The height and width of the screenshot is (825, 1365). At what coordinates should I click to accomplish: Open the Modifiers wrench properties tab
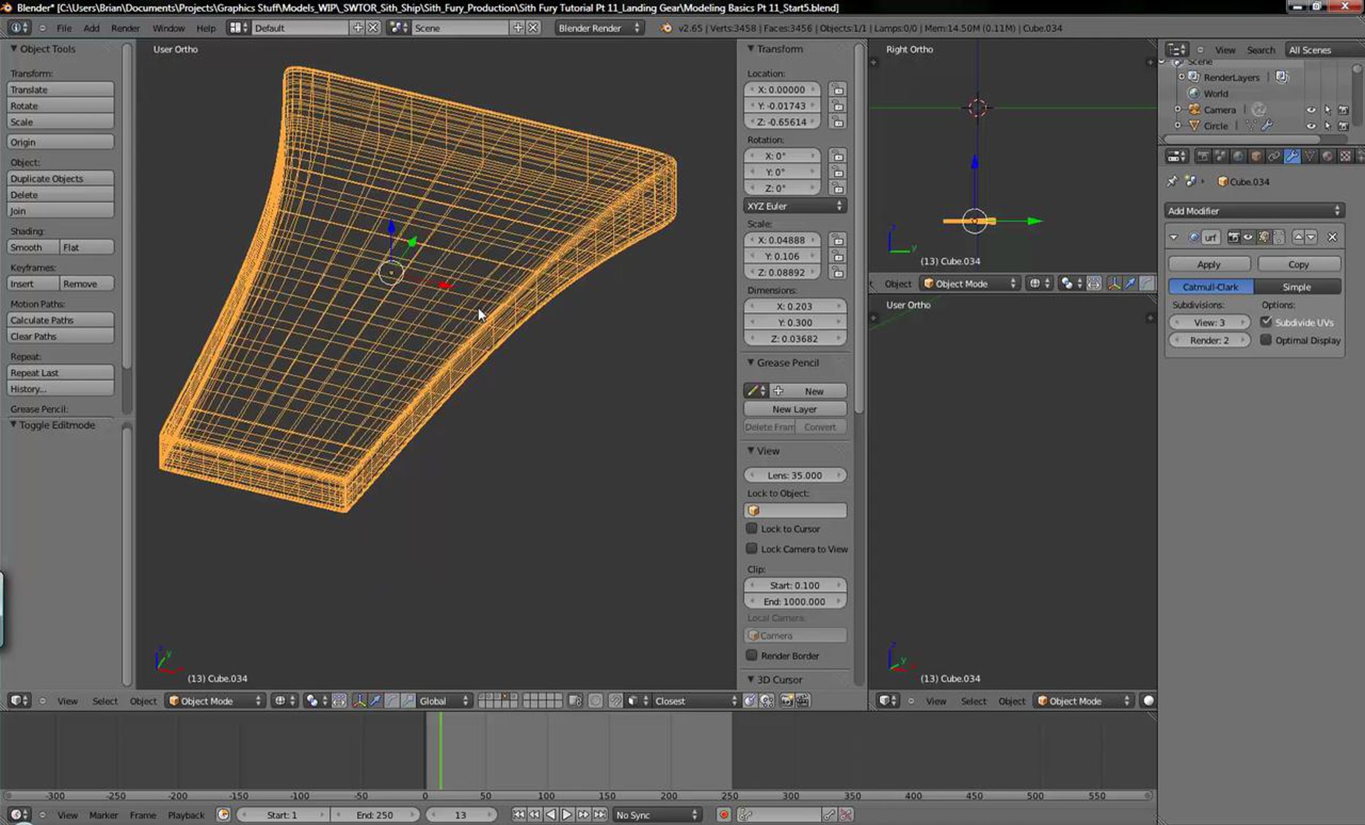pyautogui.click(x=1292, y=156)
